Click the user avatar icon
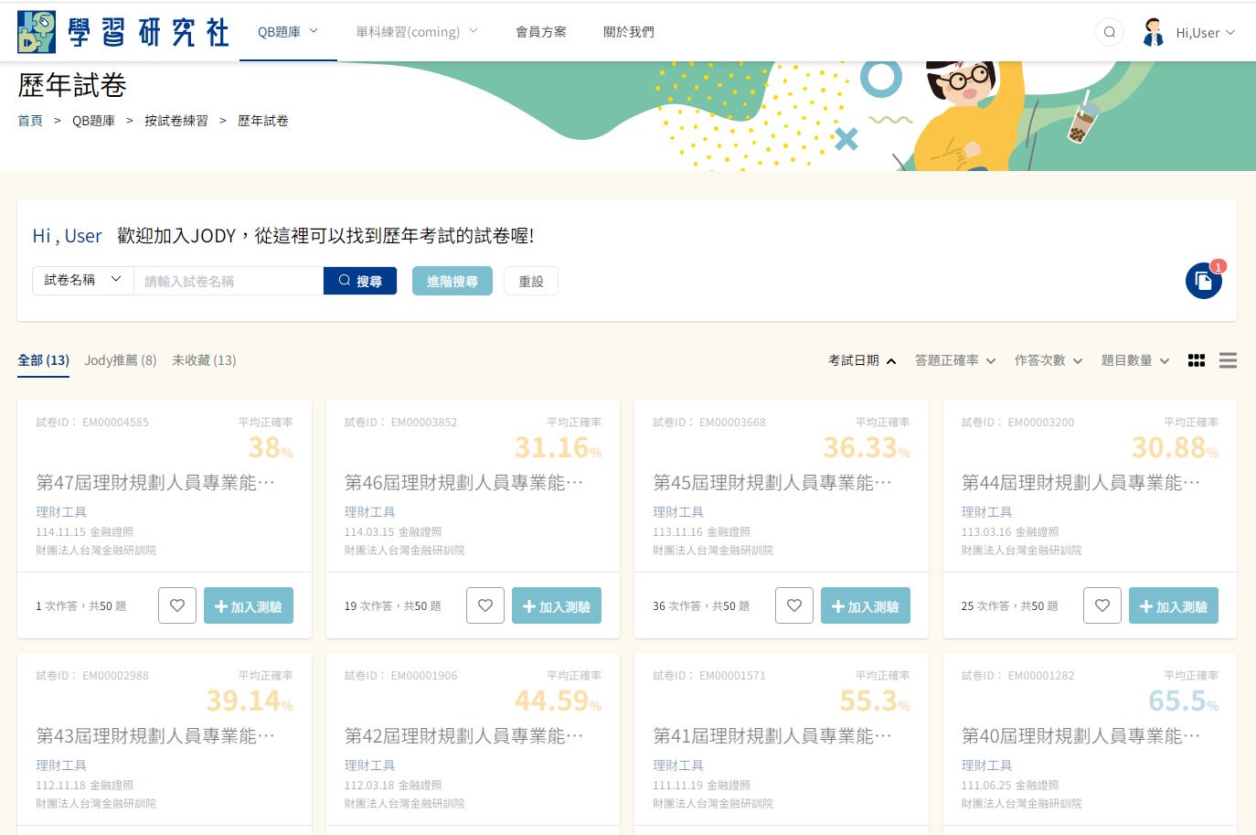This screenshot has width=1256, height=835. coord(1154,33)
